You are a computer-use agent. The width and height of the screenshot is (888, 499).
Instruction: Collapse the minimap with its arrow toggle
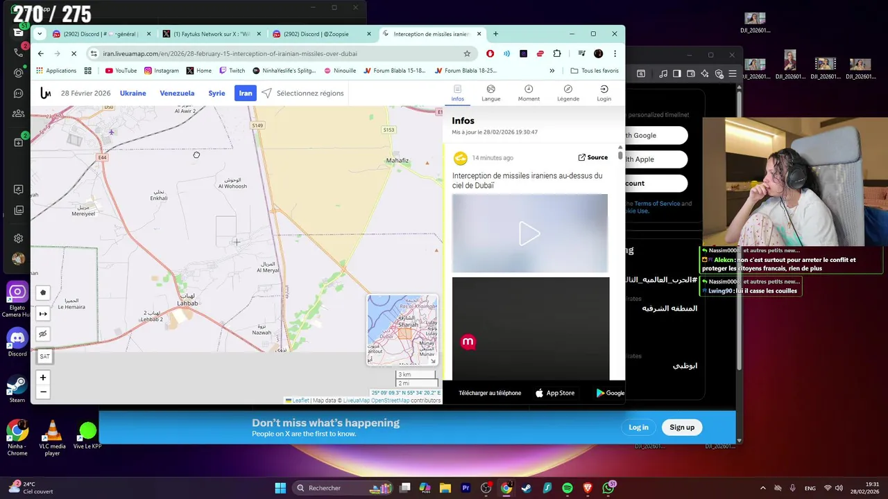click(433, 361)
